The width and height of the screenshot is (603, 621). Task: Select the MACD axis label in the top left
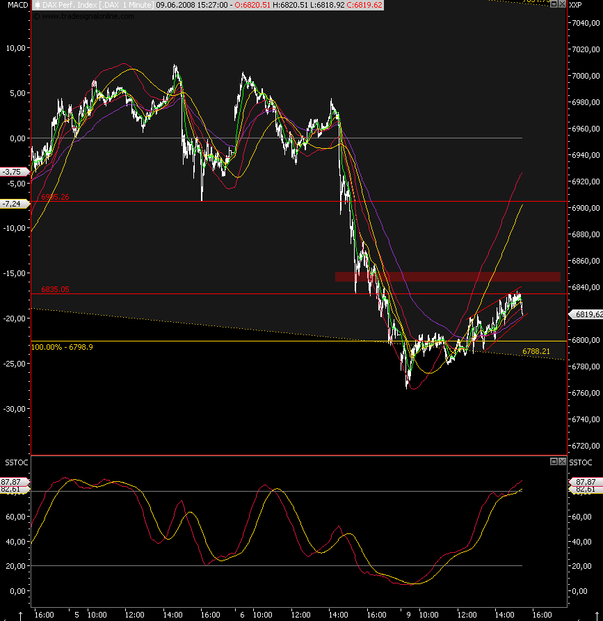(x=18, y=5)
